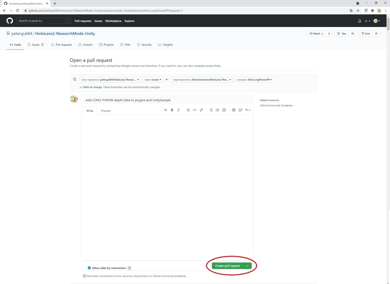
Task: Open the saved replies dropdown
Action: [x=248, y=110]
